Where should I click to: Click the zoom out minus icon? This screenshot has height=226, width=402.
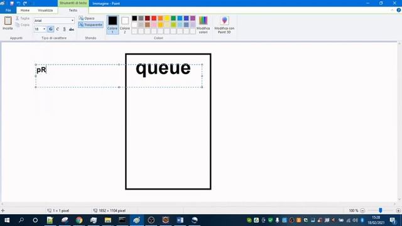362,210
